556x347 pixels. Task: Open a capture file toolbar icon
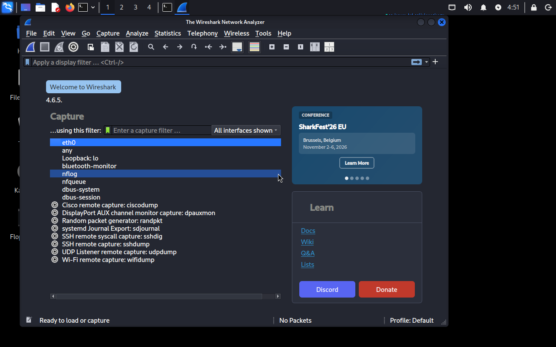click(x=91, y=47)
